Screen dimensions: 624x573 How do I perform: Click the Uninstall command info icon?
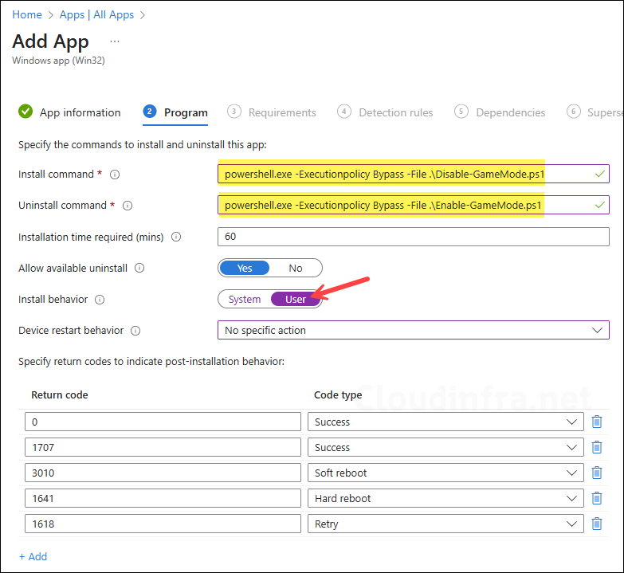coord(128,206)
